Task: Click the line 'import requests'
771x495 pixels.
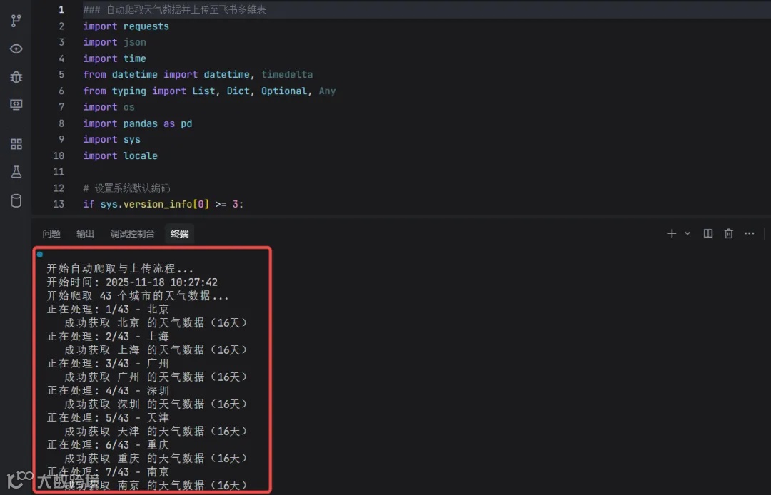Action: 126,26
